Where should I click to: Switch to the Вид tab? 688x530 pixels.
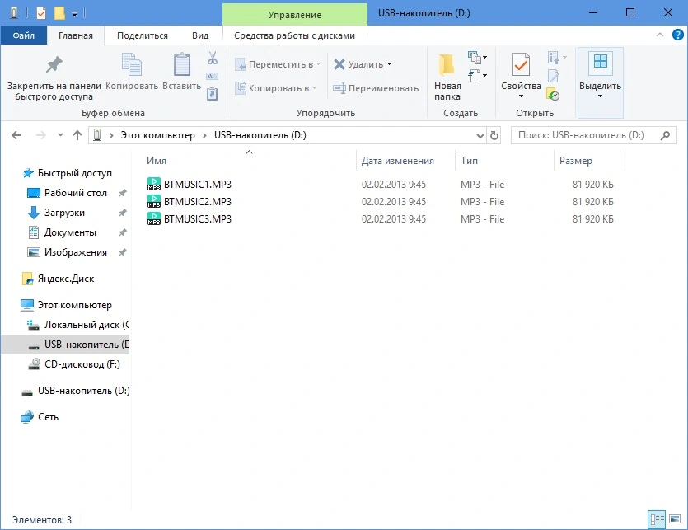click(x=200, y=35)
